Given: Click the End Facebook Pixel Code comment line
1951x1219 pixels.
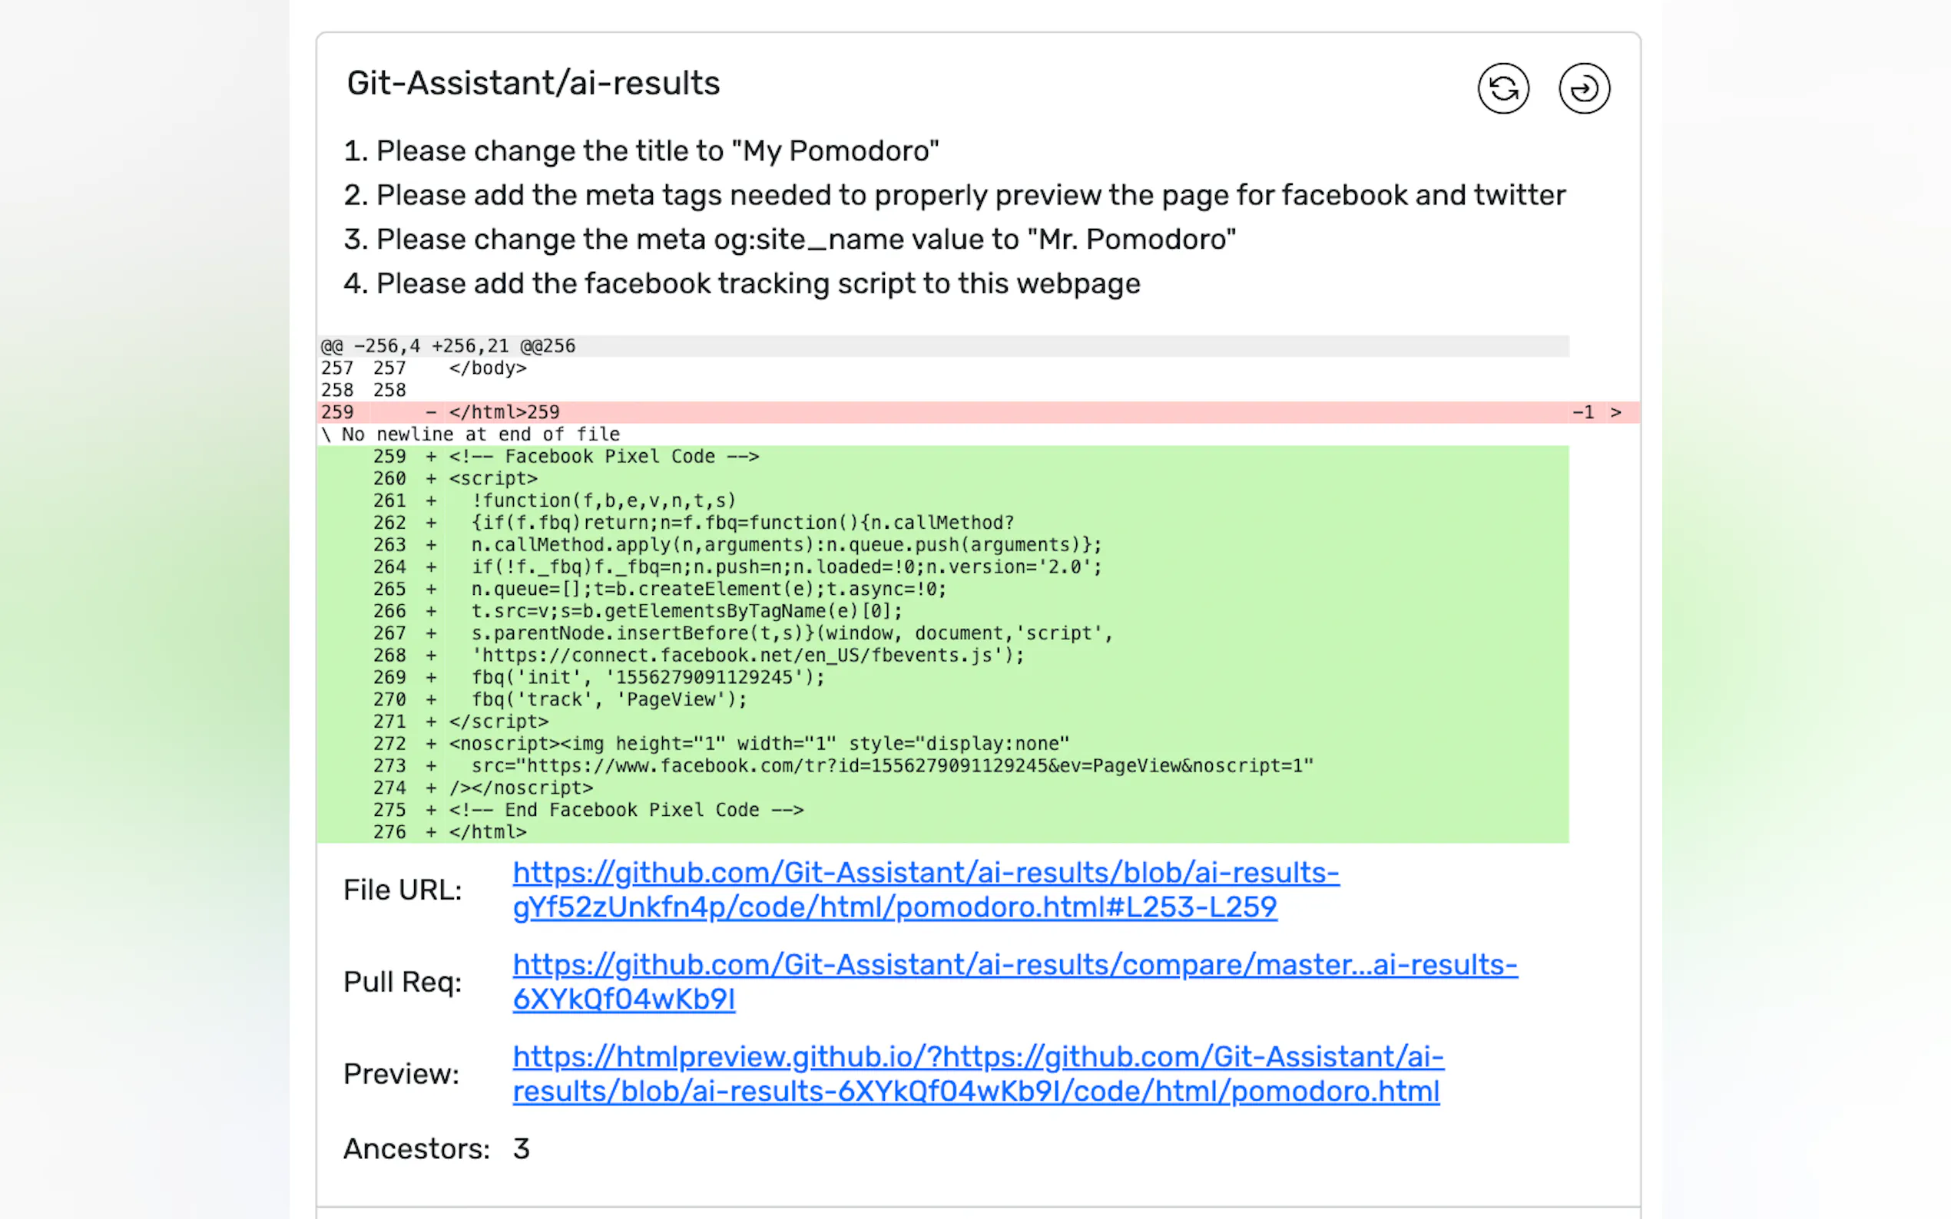Looking at the screenshot, I should click(626, 811).
